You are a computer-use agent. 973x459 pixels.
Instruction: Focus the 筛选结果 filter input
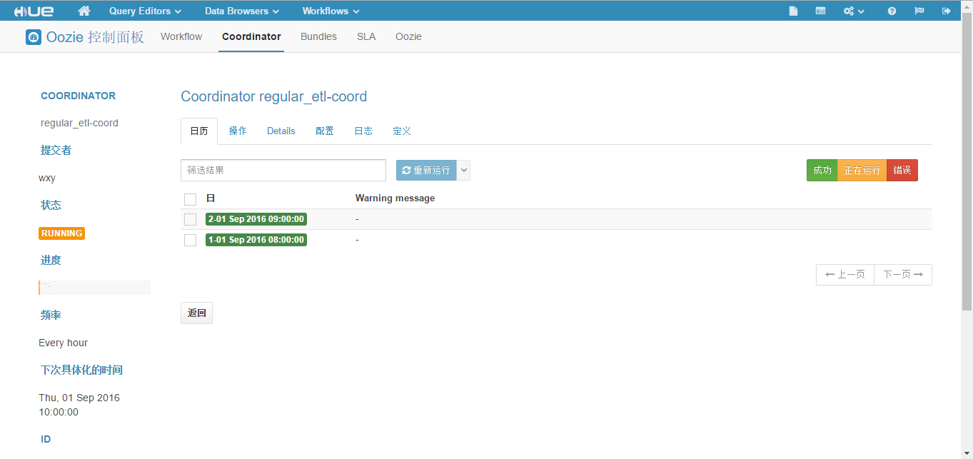[283, 170]
